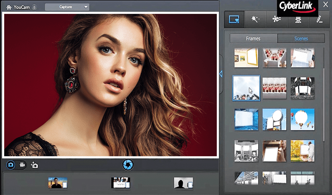
Task: Open captured clip of man in city
Action: tap(58, 183)
